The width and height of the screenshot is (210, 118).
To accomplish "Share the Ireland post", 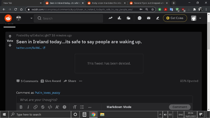I will pyautogui.click(x=70, y=81).
